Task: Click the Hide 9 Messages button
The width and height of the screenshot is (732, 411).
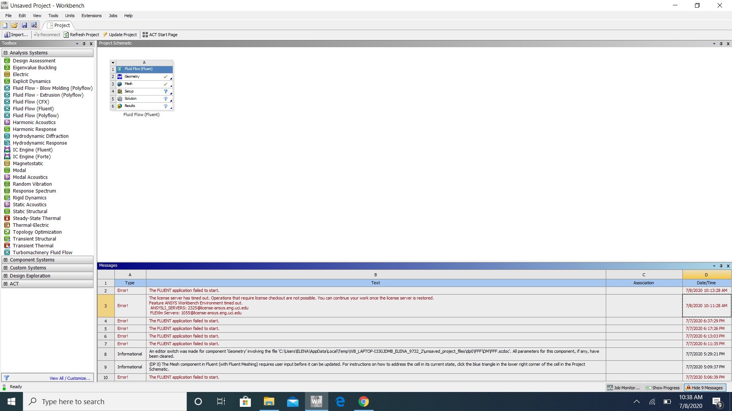Action: click(x=704, y=387)
